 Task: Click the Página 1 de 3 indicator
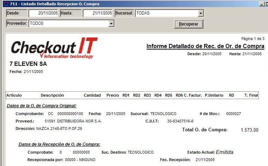coord(253,38)
